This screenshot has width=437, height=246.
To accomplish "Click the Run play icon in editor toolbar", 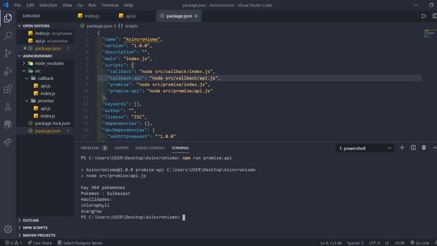I will (x=423, y=16).
